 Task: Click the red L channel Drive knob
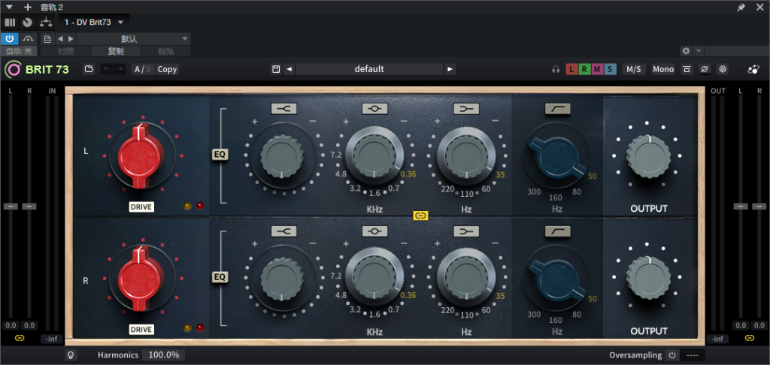point(141,156)
